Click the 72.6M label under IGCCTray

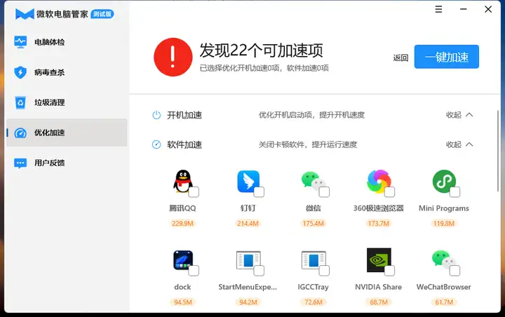coord(314,302)
